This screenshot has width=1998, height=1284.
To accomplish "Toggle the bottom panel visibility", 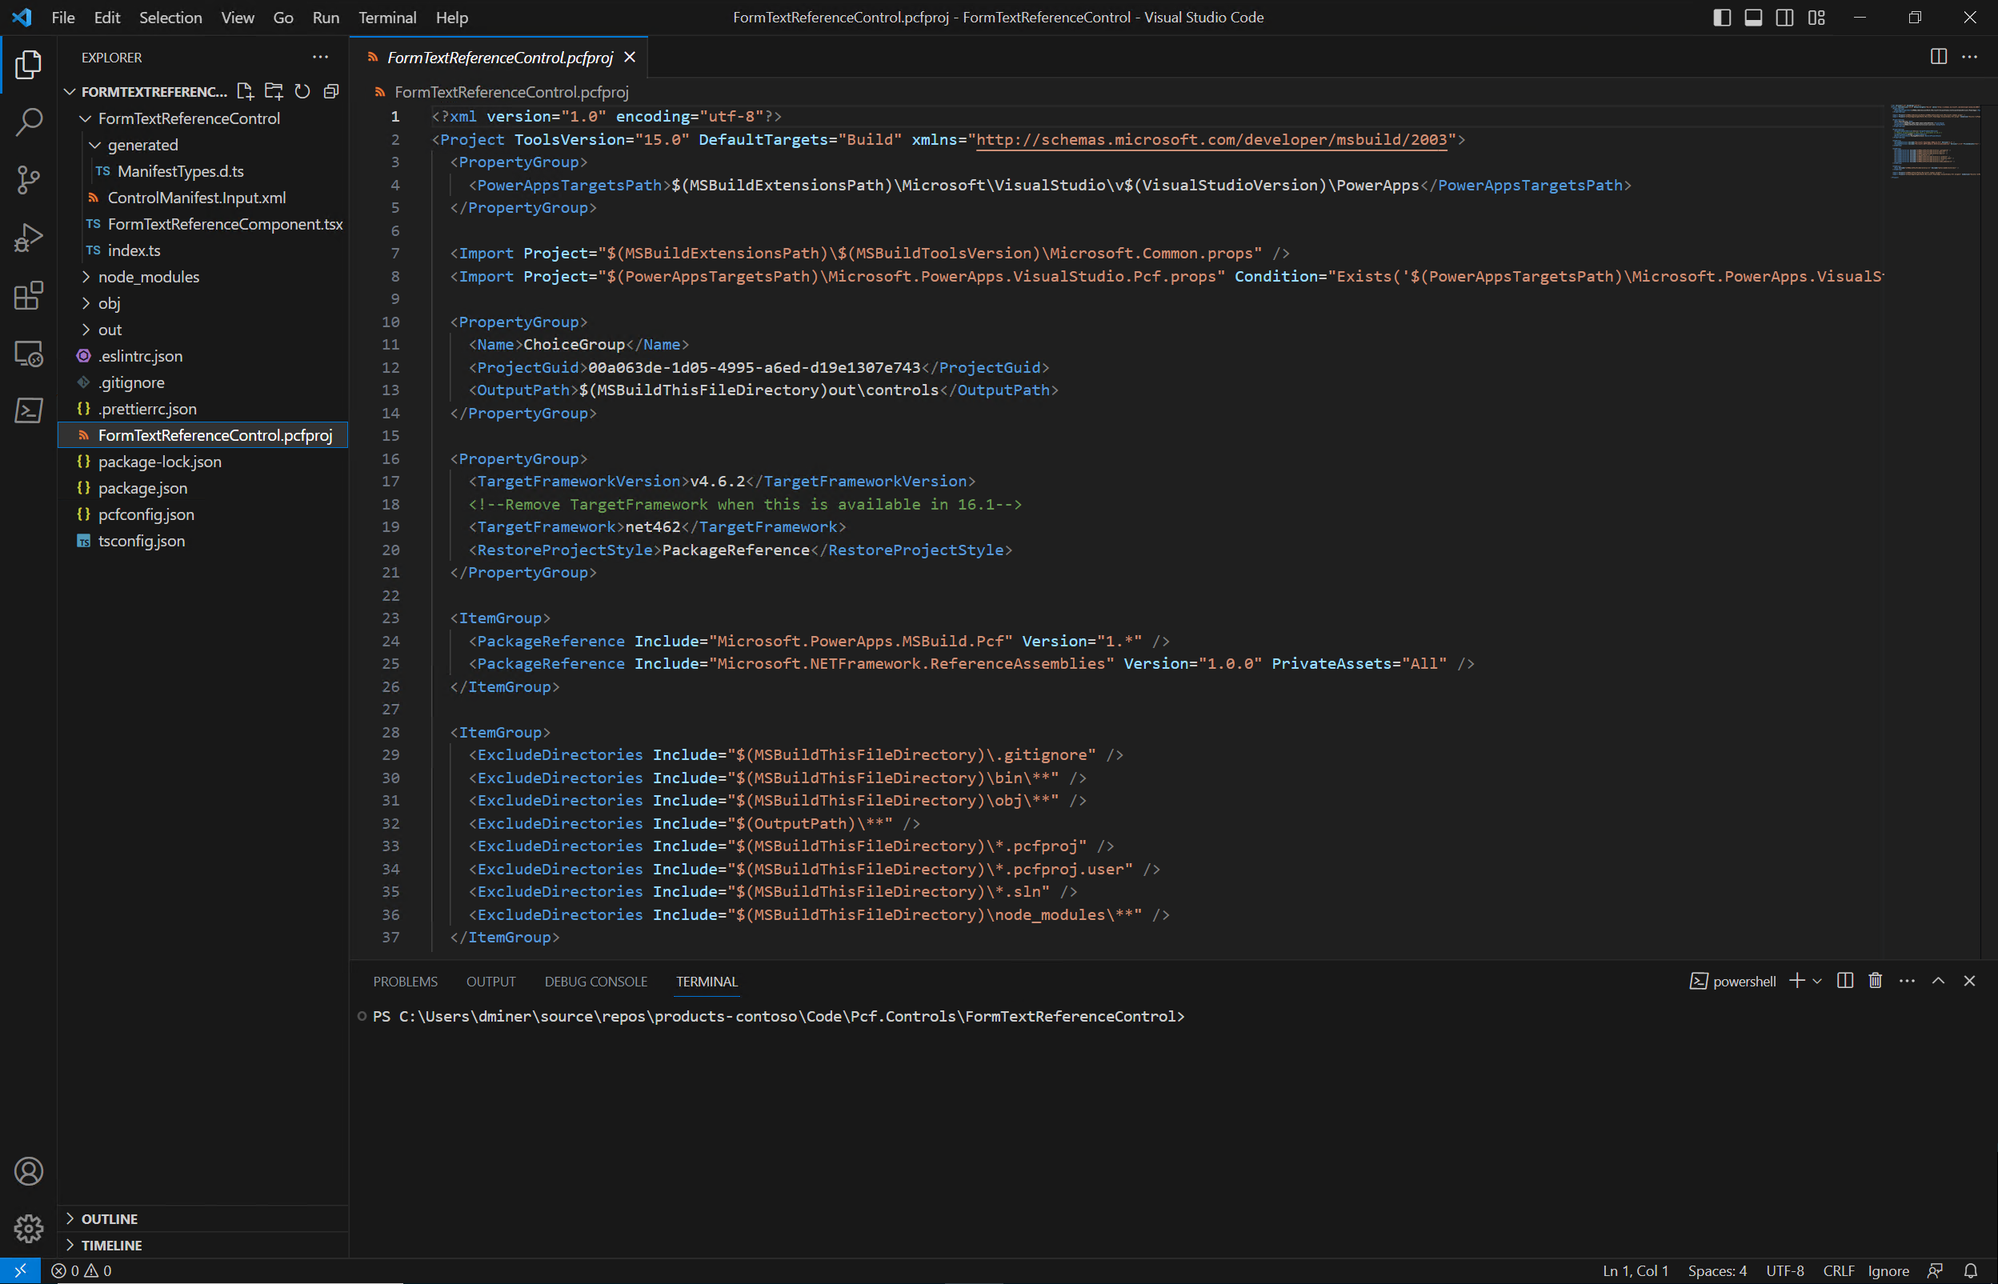I will [1753, 18].
